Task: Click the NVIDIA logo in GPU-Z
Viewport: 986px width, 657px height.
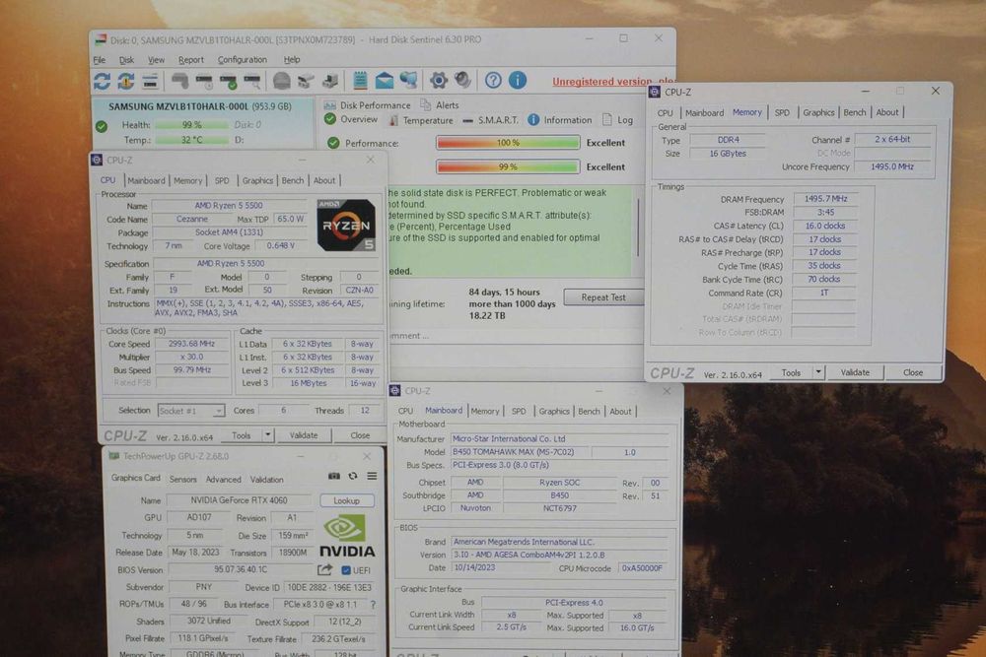Action: [x=346, y=536]
